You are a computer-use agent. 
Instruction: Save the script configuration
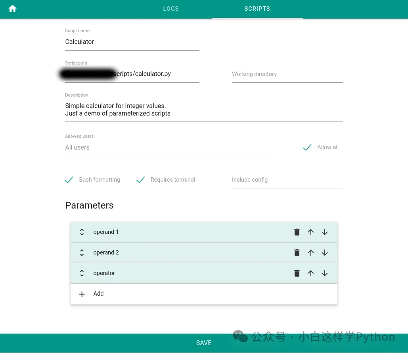(x=204, y=343)
